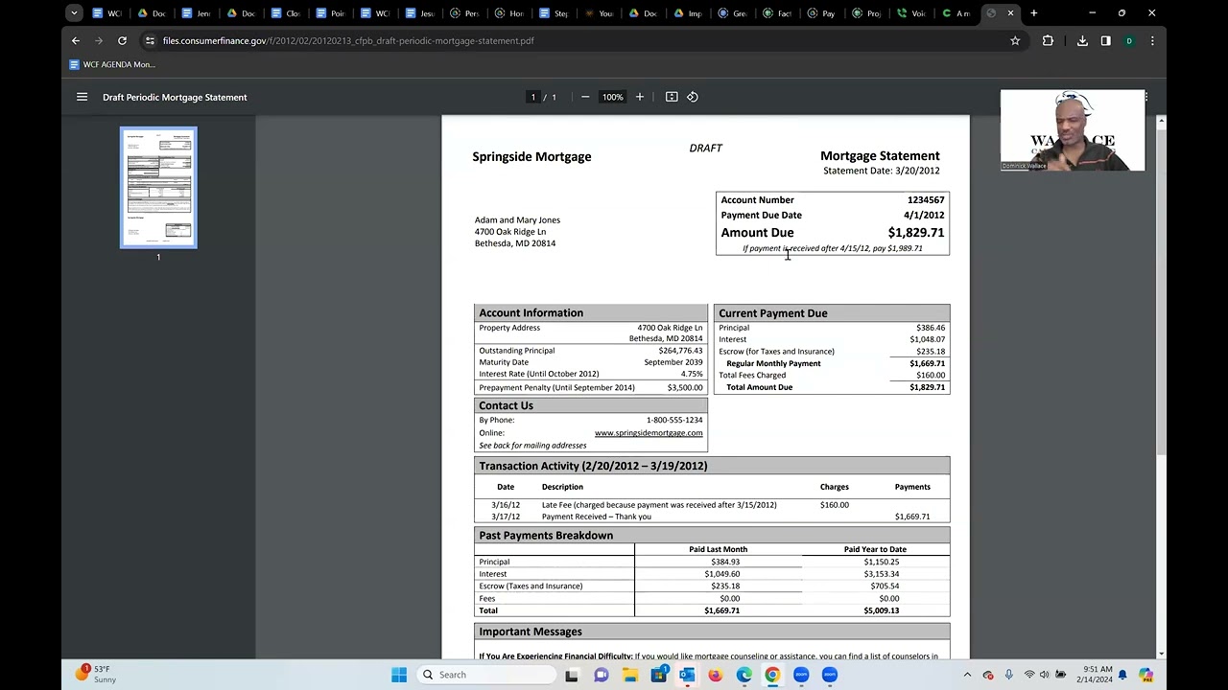
Task: Zoom out the PDF with minus button
Action: point(585,97)
